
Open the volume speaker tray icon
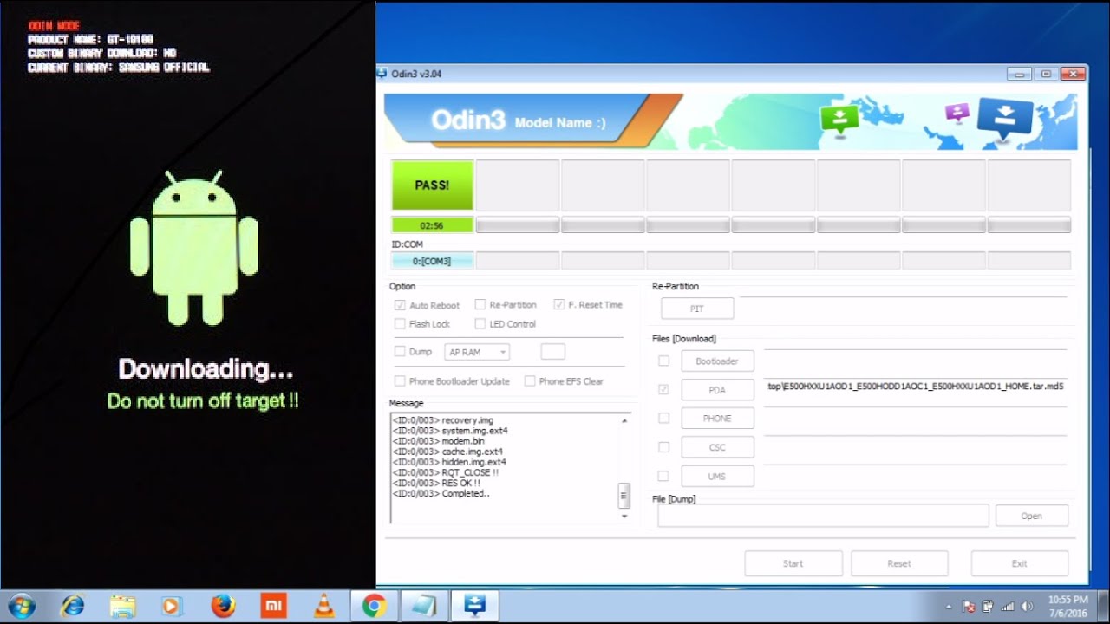click(x=1028, y=607)
